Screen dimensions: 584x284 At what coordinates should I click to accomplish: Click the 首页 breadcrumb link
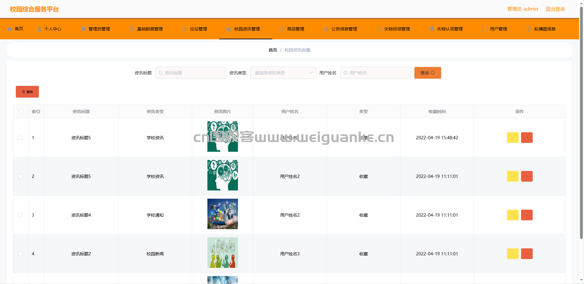273,50
